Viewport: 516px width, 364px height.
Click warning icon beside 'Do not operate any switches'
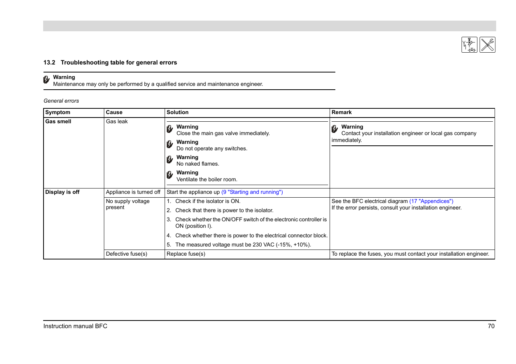pyautogui.click(x=170, y=144)
